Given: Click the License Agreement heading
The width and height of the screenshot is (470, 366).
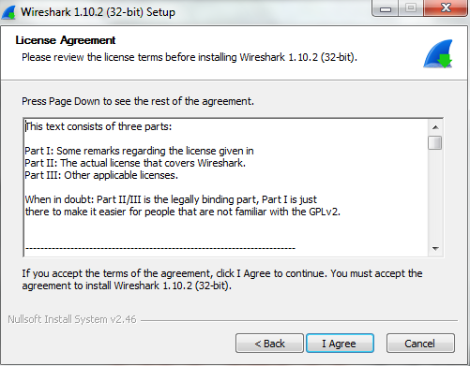Looking at the screenshot, I should pyautogui.click(x=66, y=40).
